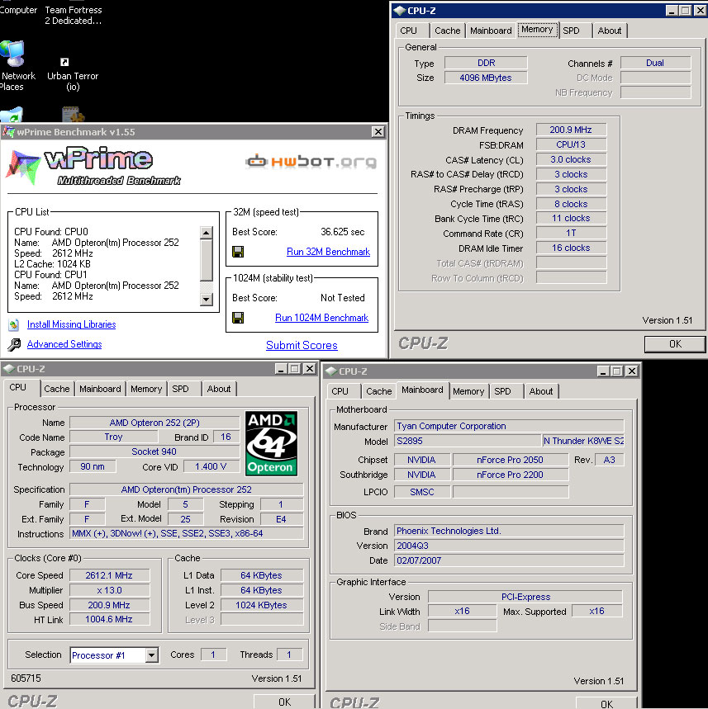The height and width of the screenshot is (709, 708).
Task: Open the Processor #1 selection dropdown
Action: click(152, 655)
